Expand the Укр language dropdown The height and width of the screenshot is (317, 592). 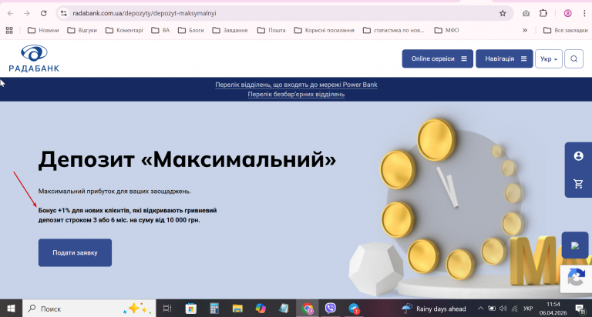(549, 58)
